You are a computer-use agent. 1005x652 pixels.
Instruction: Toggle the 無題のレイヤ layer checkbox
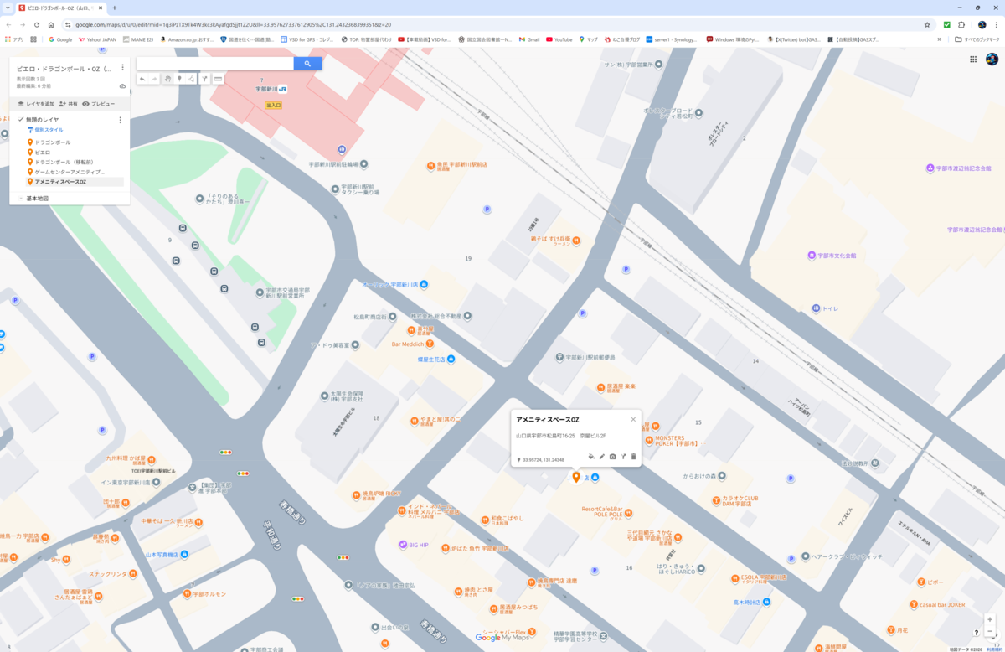click(20, 120)
